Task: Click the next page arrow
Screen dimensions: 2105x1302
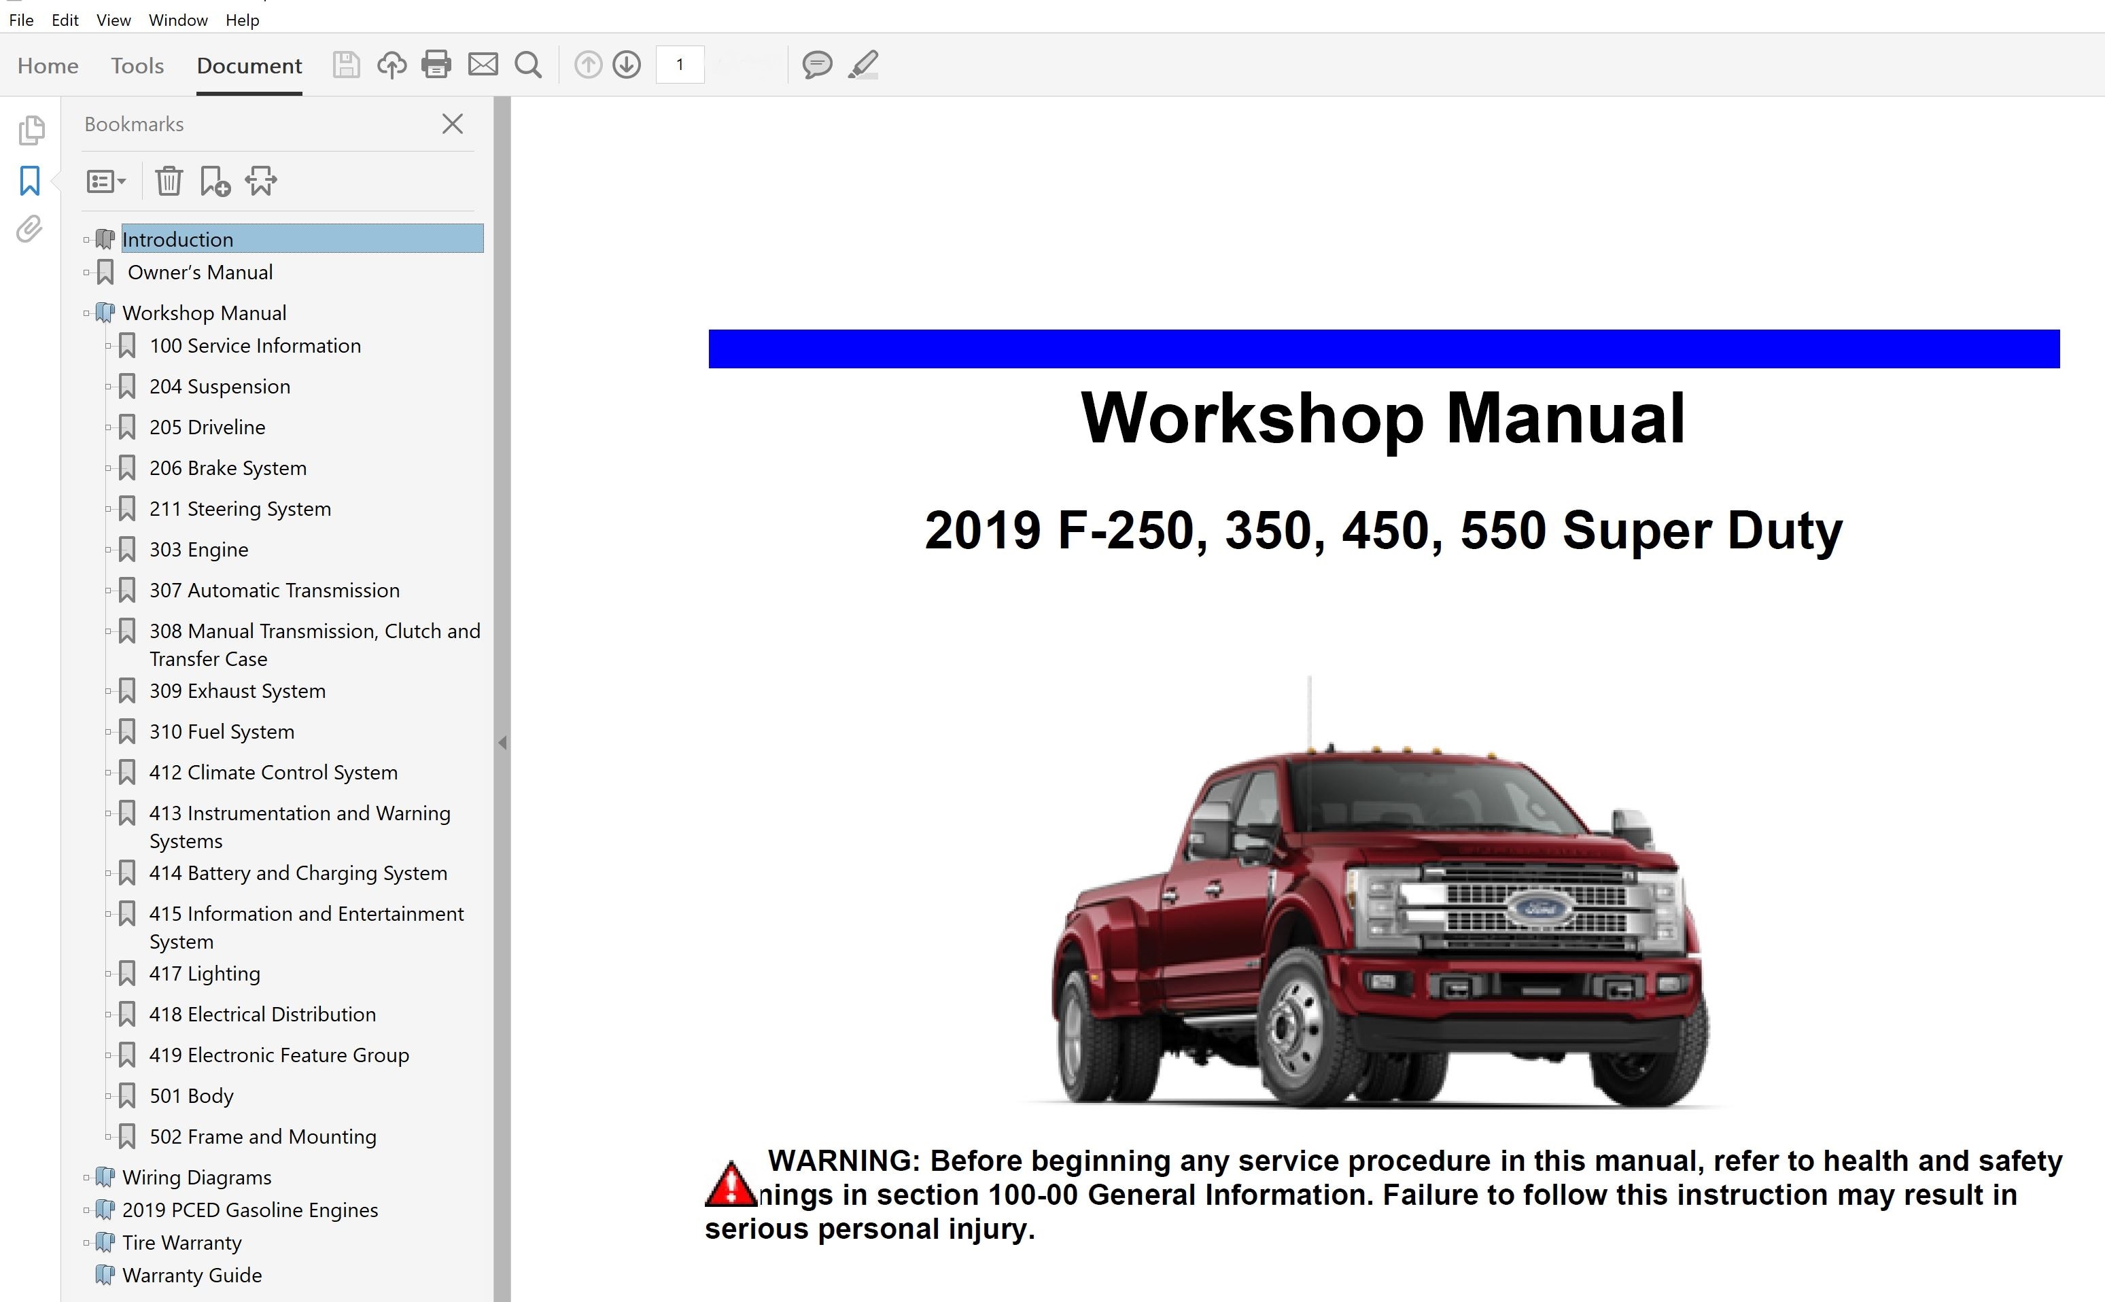Action: (x=627, y=65)
